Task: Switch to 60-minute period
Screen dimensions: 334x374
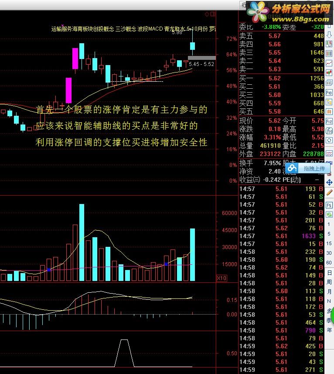Action: click(329, 263)
